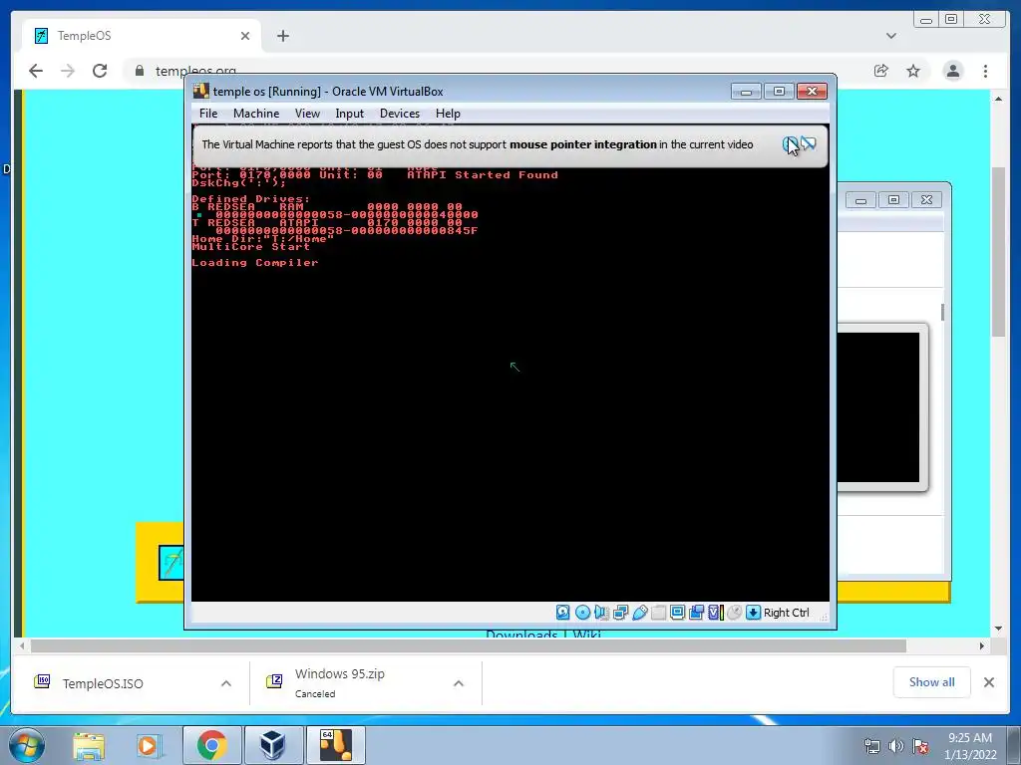Suppress future mouse integration notifications
This screenshot has width=1021, height=765.
[809, 143]
